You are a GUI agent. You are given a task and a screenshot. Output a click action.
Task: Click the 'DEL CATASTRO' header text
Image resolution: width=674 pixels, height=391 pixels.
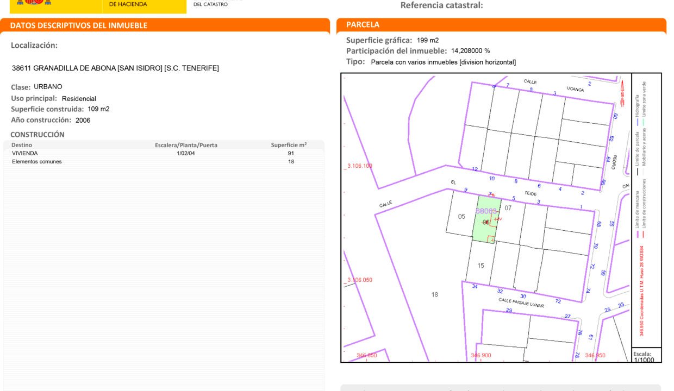point(210,4)
